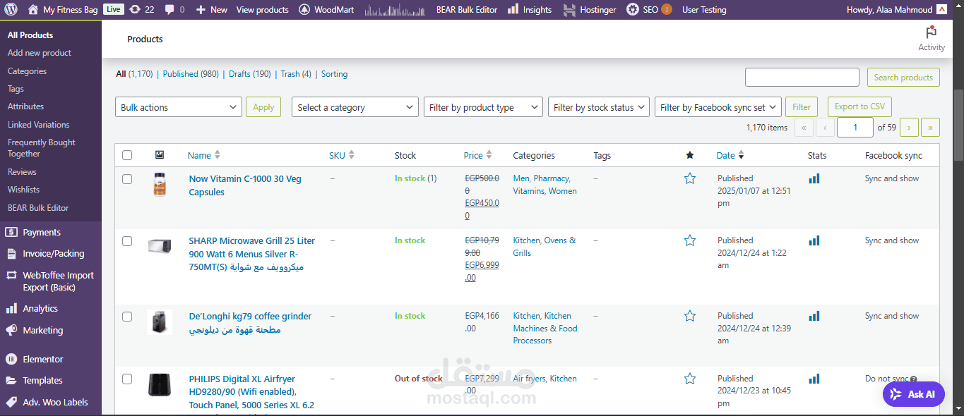
Task: Click the Activity flag icon
Action: click(x=931, y=32)
